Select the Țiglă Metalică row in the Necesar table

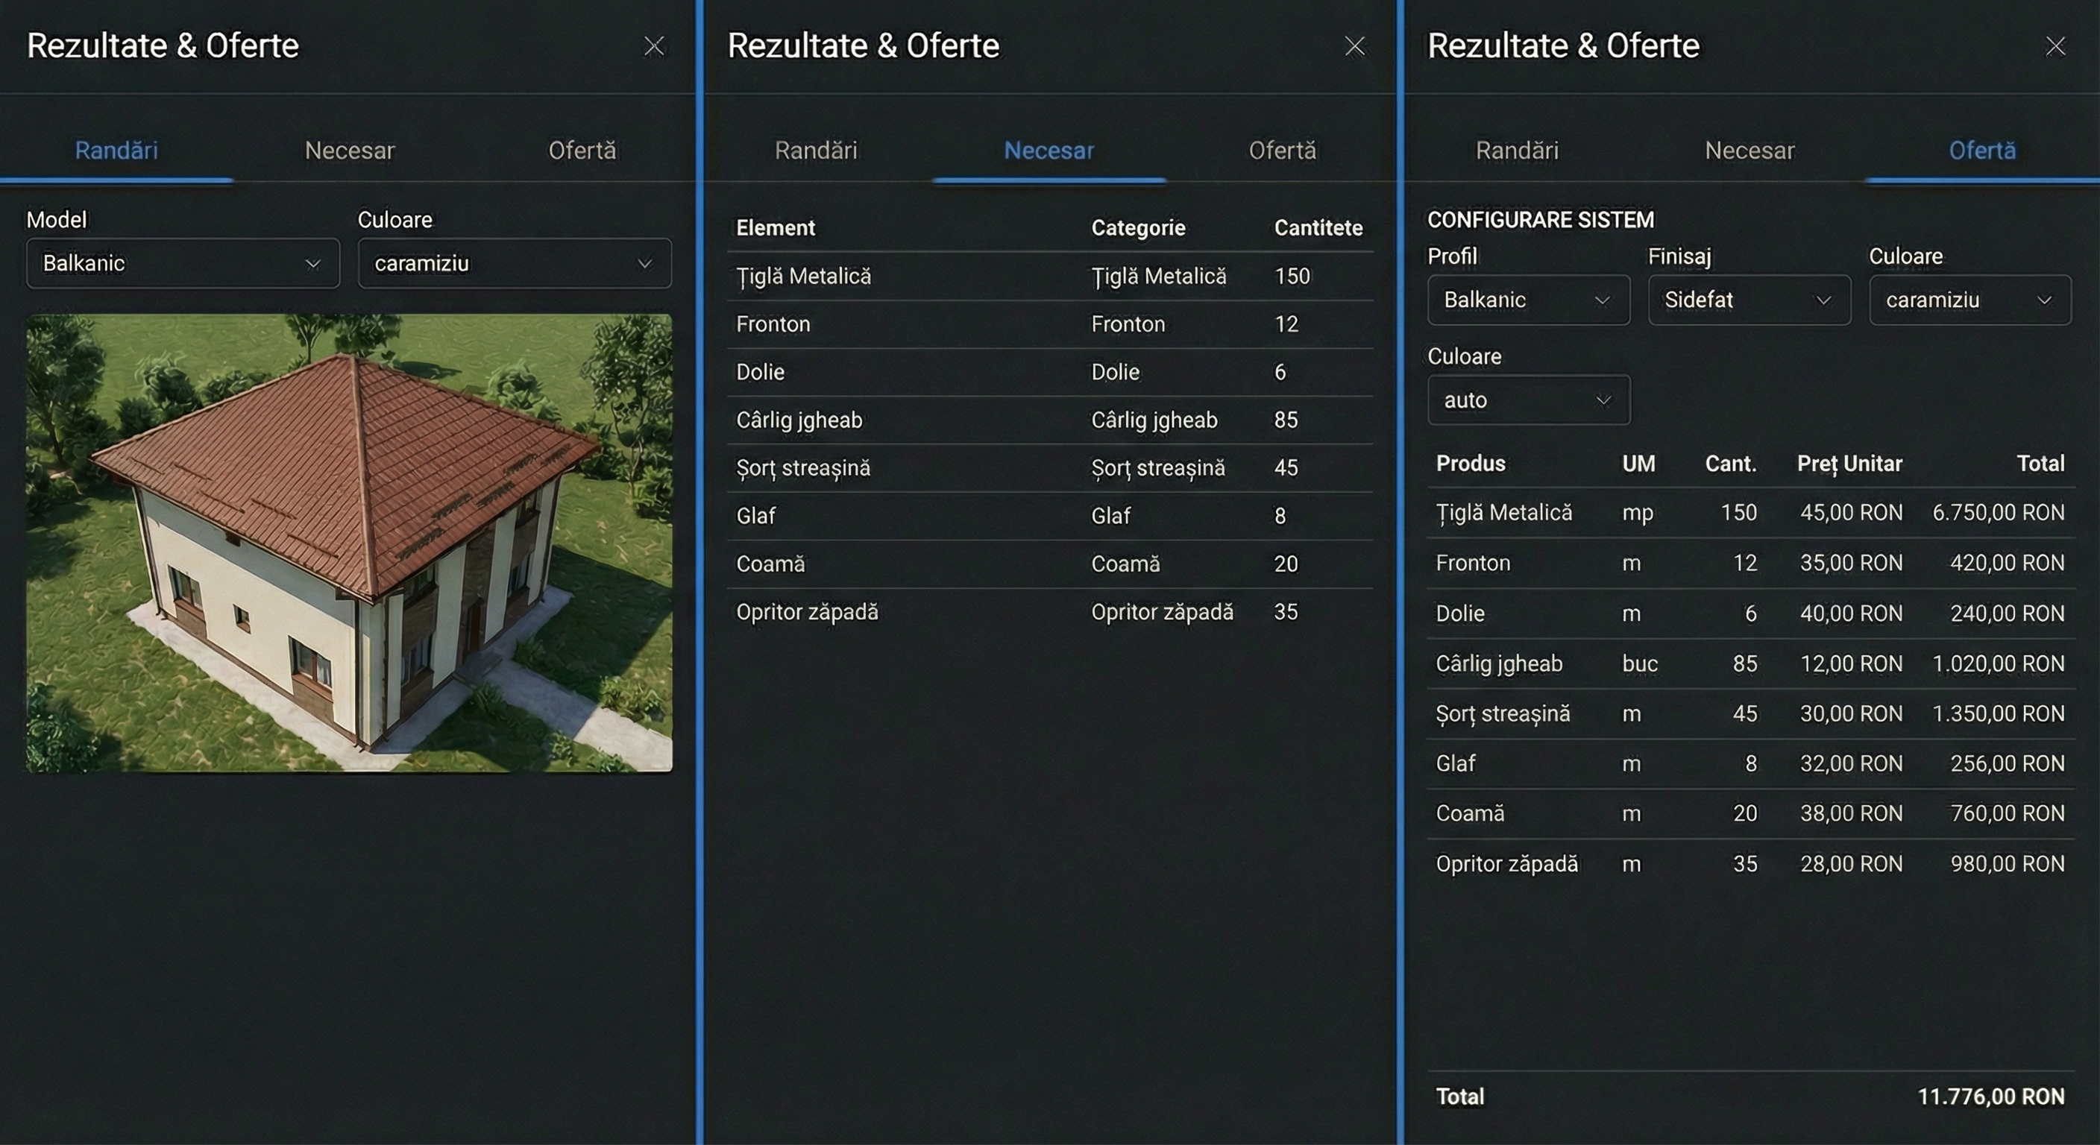1049,277
